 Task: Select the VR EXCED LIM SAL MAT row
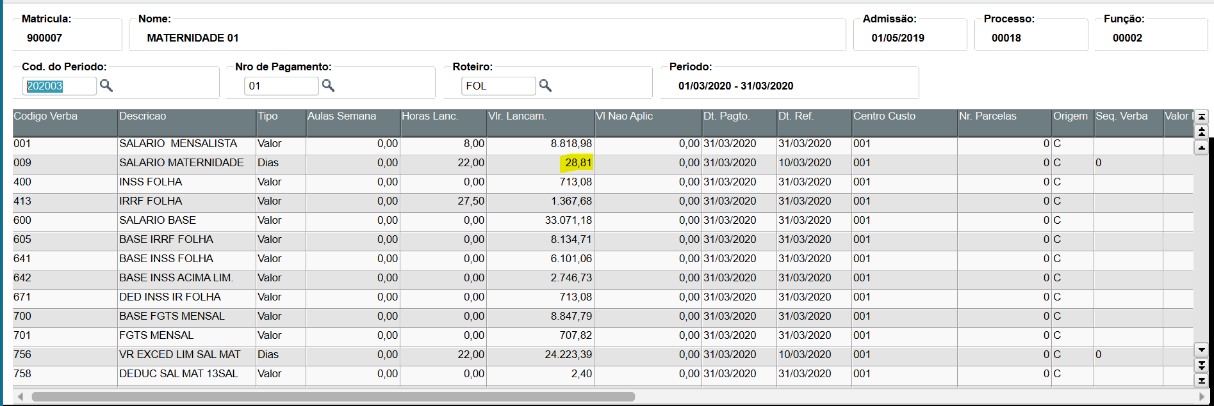(x=603, y=355)
